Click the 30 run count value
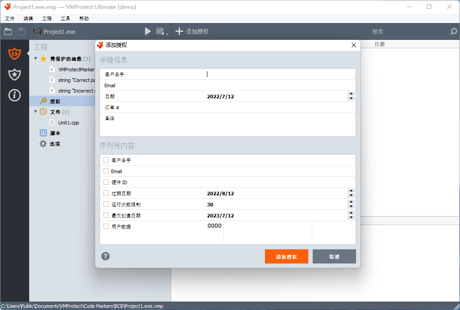The height and width of the screenshot is (310, 460). pos(210,205)
